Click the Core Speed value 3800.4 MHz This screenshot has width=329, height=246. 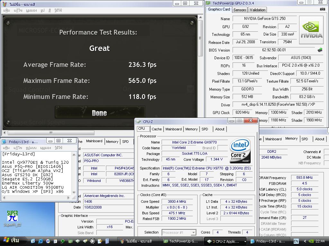point(177,201)
